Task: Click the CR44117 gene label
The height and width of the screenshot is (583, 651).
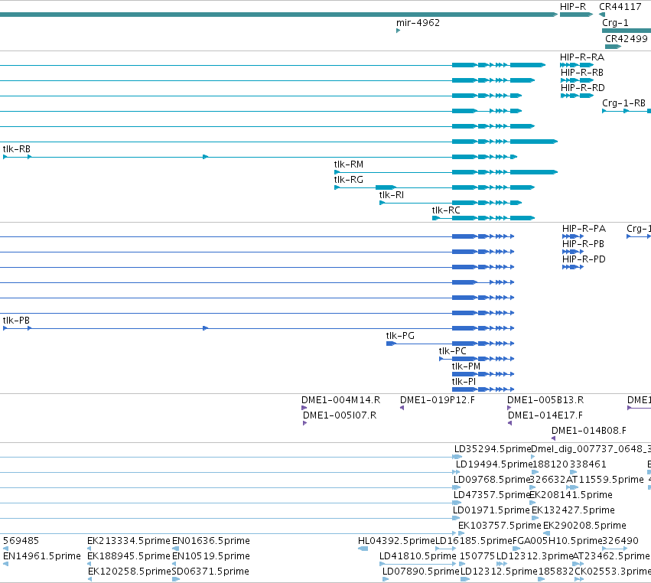Action: (x=620, y=7)
